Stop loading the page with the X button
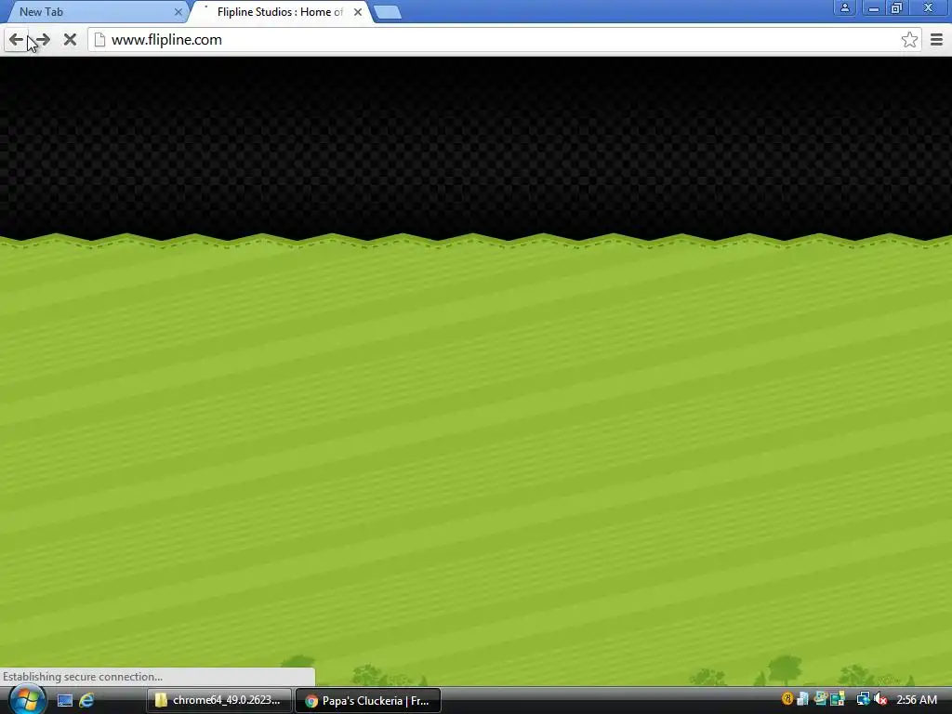This screenshot has height=714, width=952. (x=70, y=40)
